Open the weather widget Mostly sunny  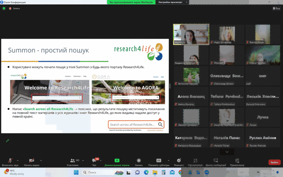tap(14, 172)
